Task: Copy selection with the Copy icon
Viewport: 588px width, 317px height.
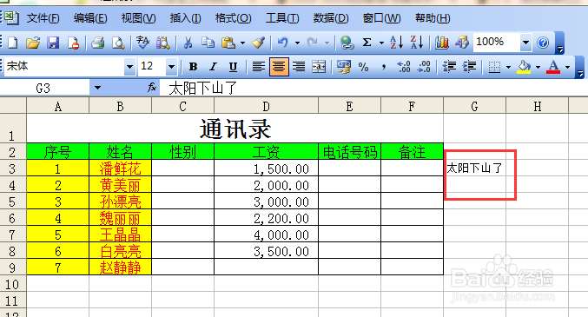Action: 208,43
